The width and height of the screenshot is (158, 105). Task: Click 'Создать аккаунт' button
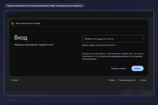[118, 69]
